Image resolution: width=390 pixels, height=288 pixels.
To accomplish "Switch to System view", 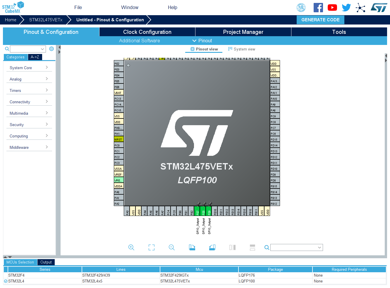I will click(242, 49).
